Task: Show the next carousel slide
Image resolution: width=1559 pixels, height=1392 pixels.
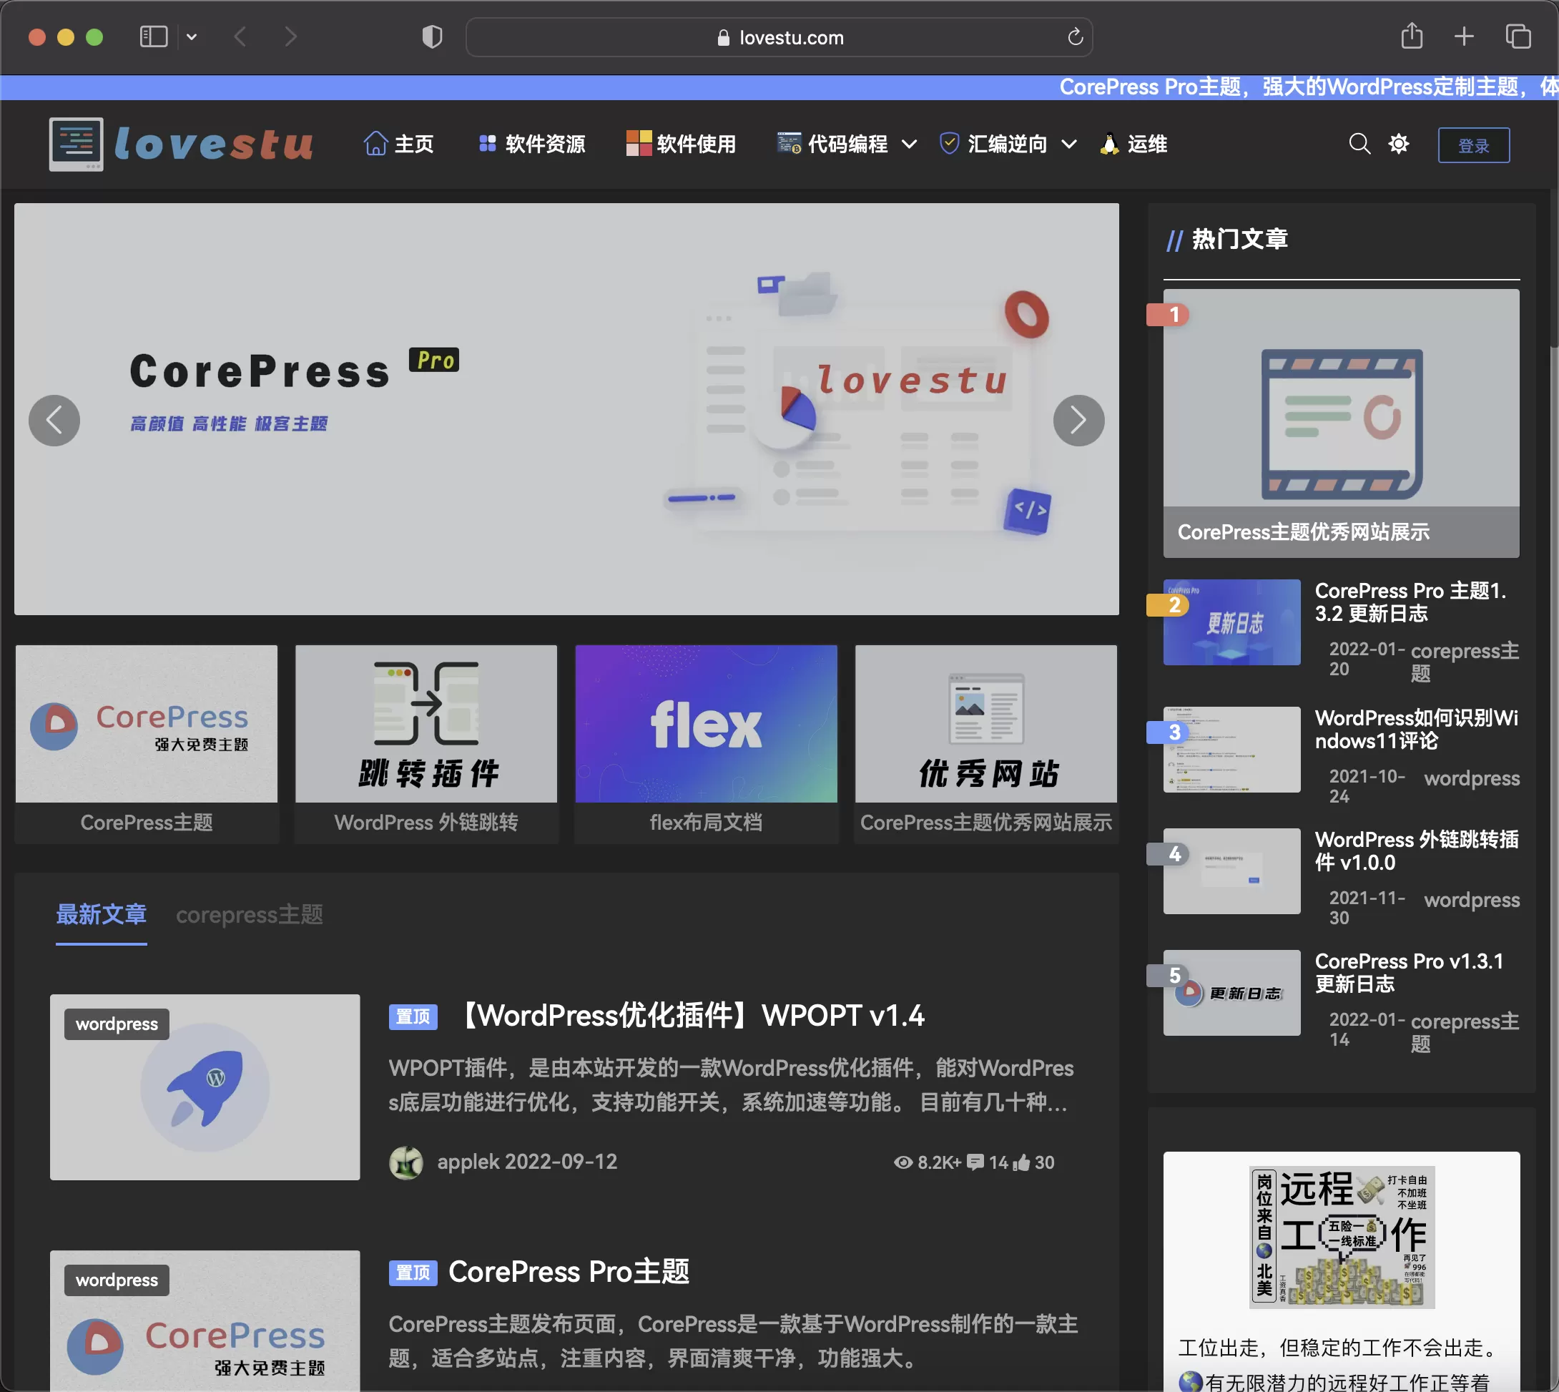Action: point(1078,420)
